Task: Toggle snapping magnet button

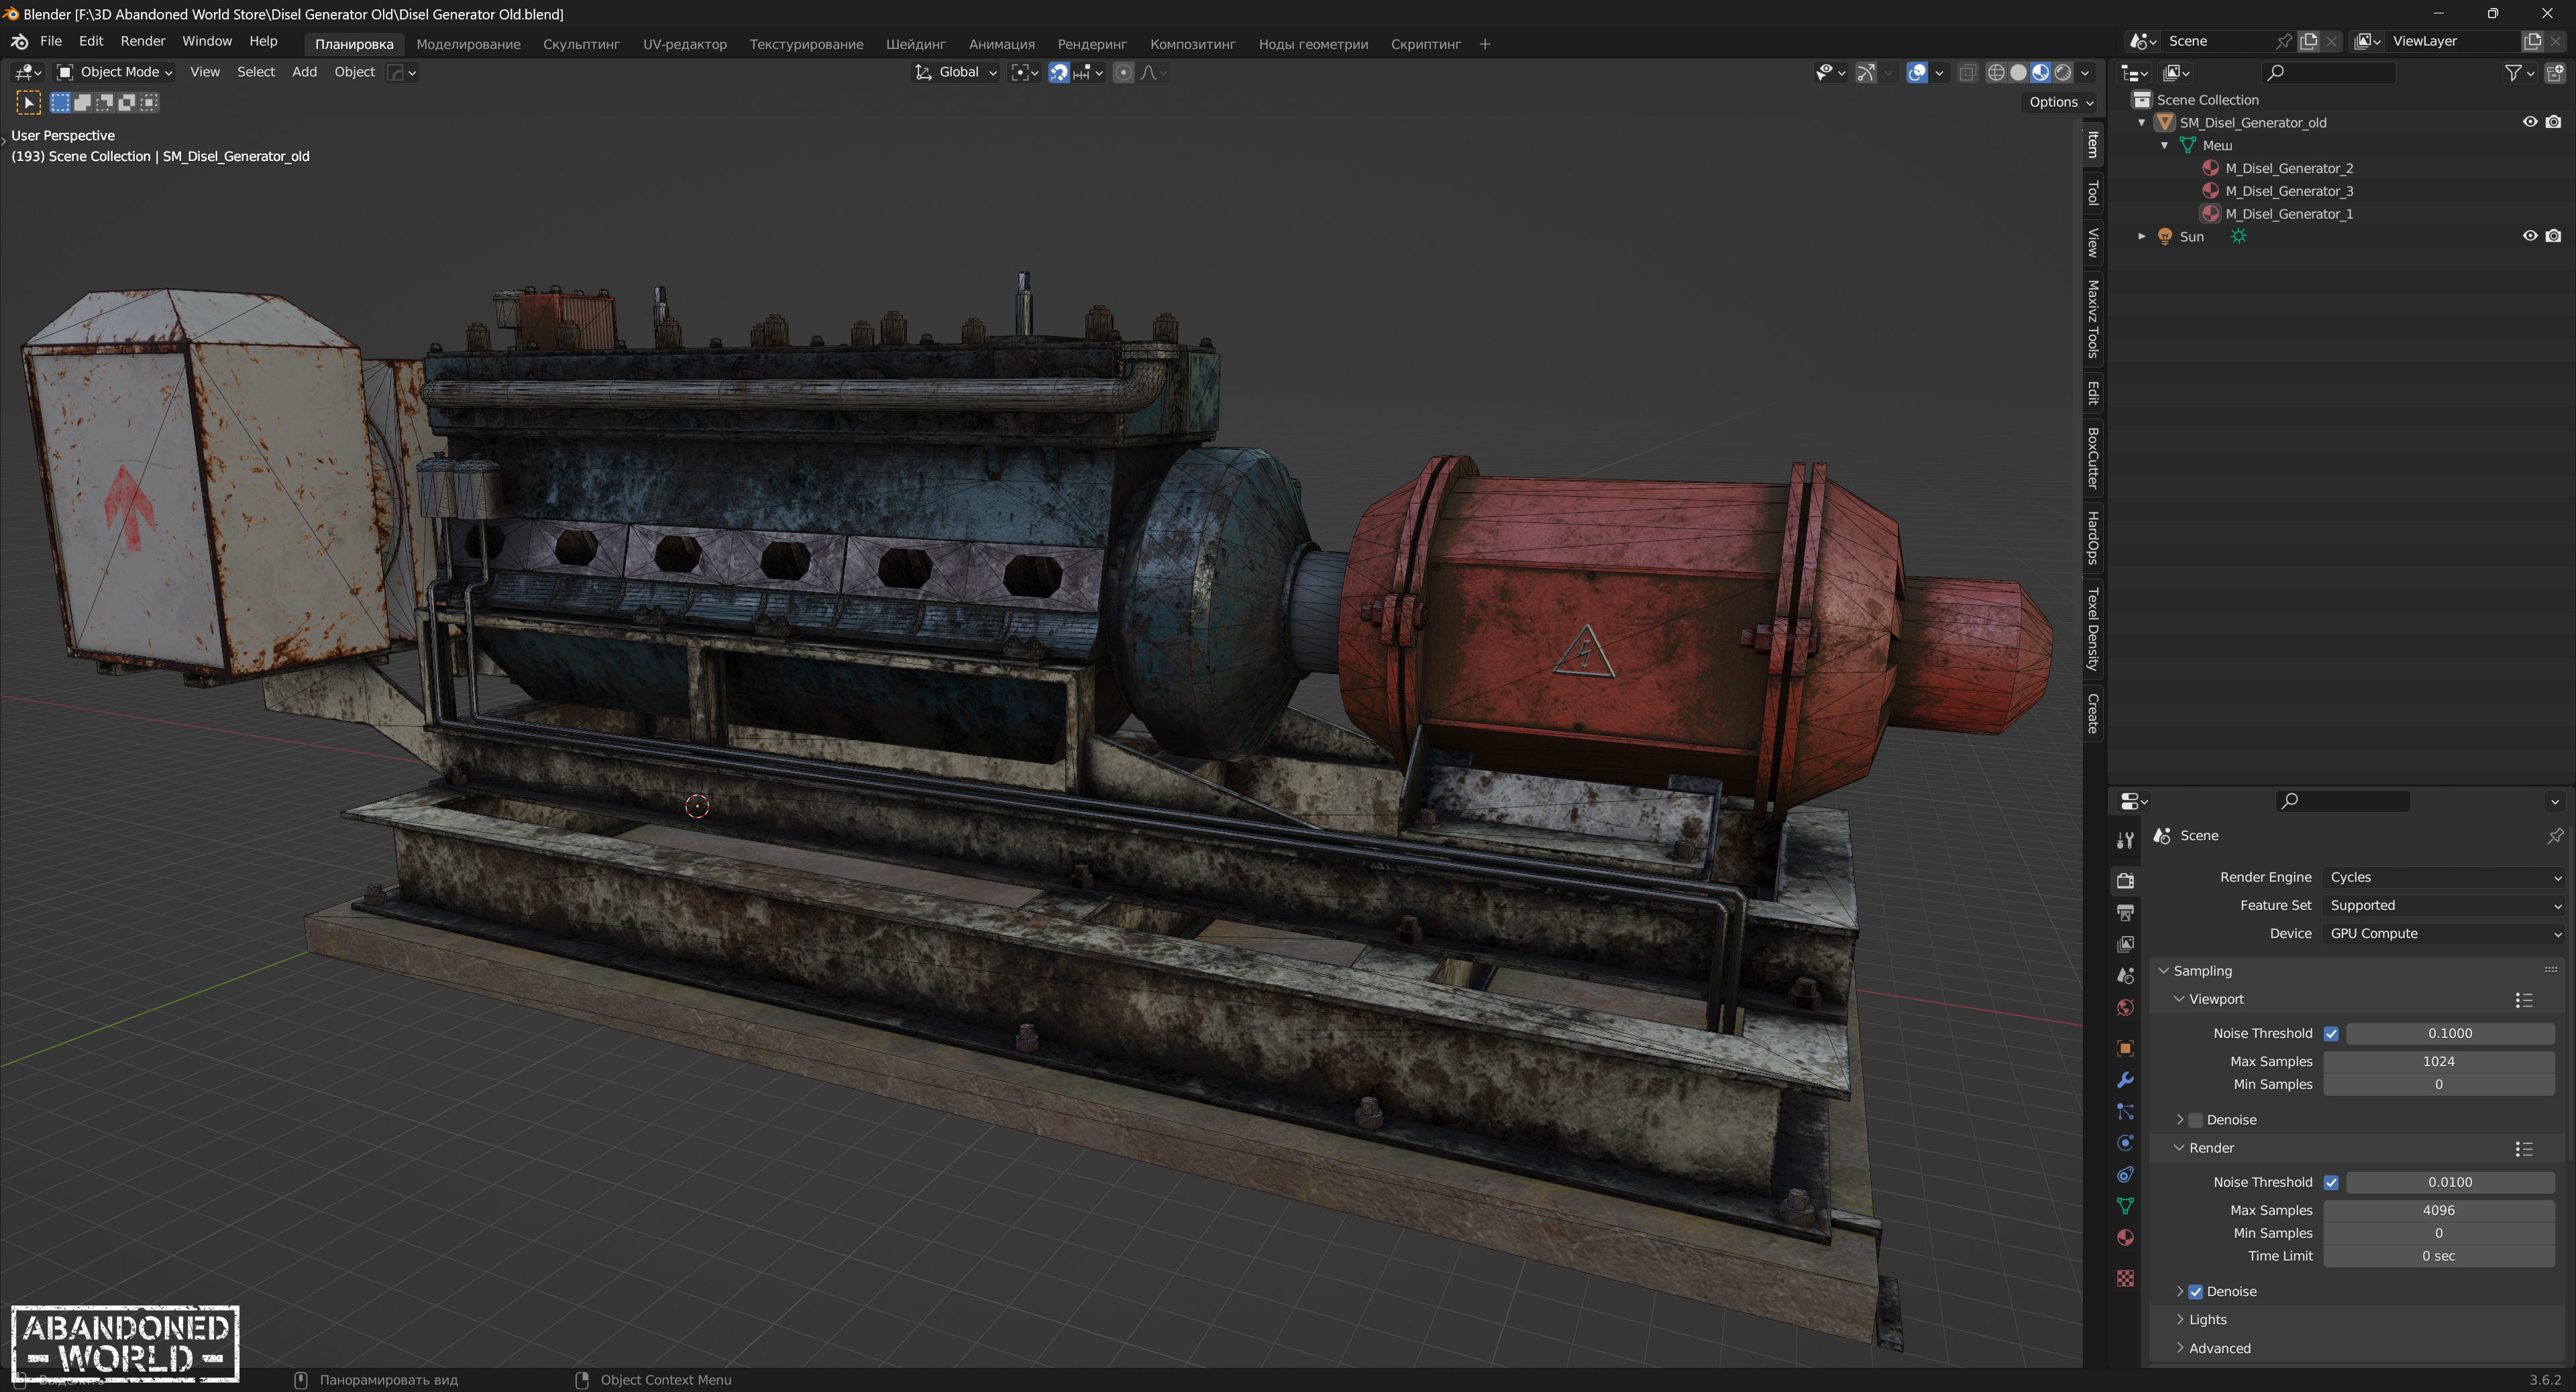Action: (1058, 73)
